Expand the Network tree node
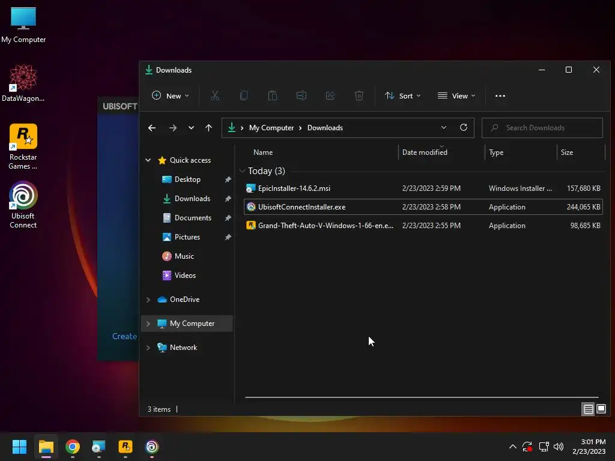615x461 pixels. pyautogui.click(x=148, y=348)
